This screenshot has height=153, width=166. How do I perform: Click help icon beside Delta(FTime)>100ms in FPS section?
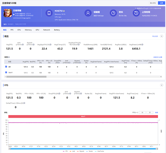(x=25, y=103)
